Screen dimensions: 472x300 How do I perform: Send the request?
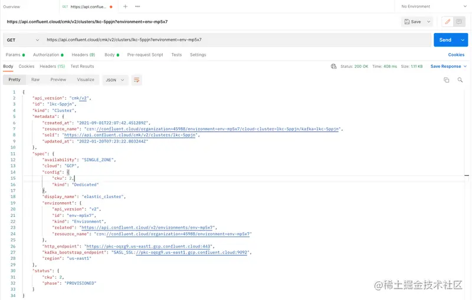445,40
